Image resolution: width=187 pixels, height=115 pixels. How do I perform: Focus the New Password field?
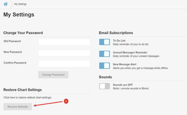tap(64, 53)
